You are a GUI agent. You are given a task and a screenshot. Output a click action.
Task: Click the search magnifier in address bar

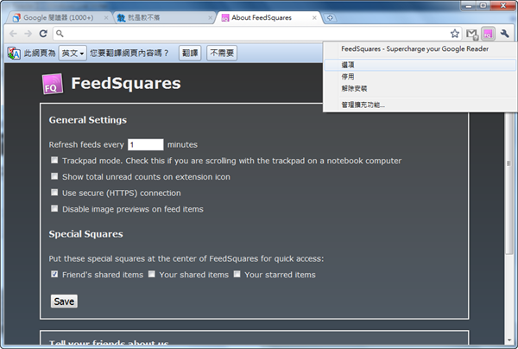[60, 34]
